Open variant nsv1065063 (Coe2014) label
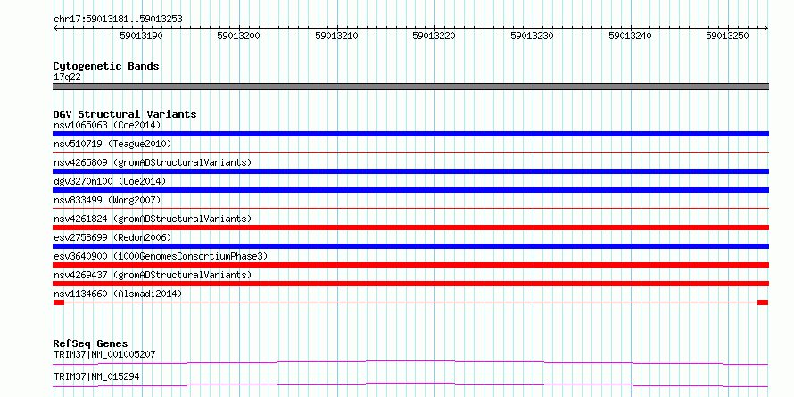Viewport: 794px width, 397px height. 107,125
